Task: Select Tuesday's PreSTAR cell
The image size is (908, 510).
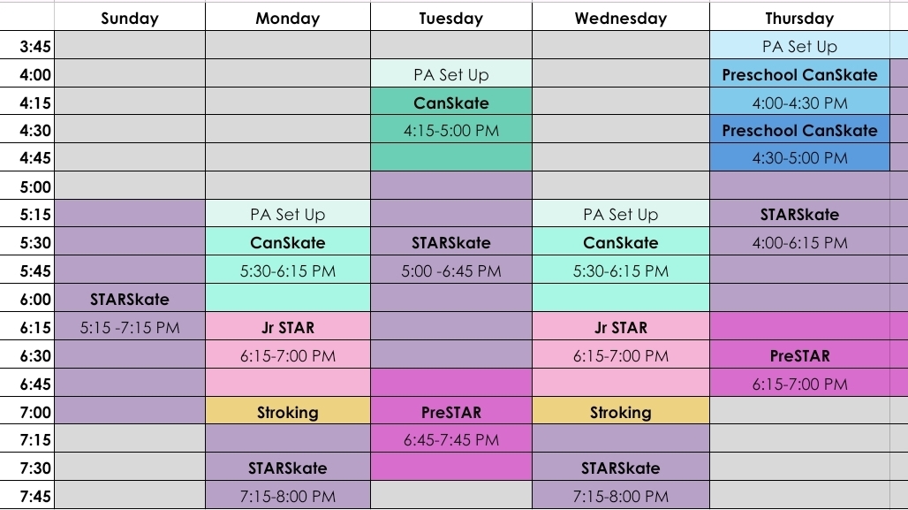Action: [x=450, y=412]
